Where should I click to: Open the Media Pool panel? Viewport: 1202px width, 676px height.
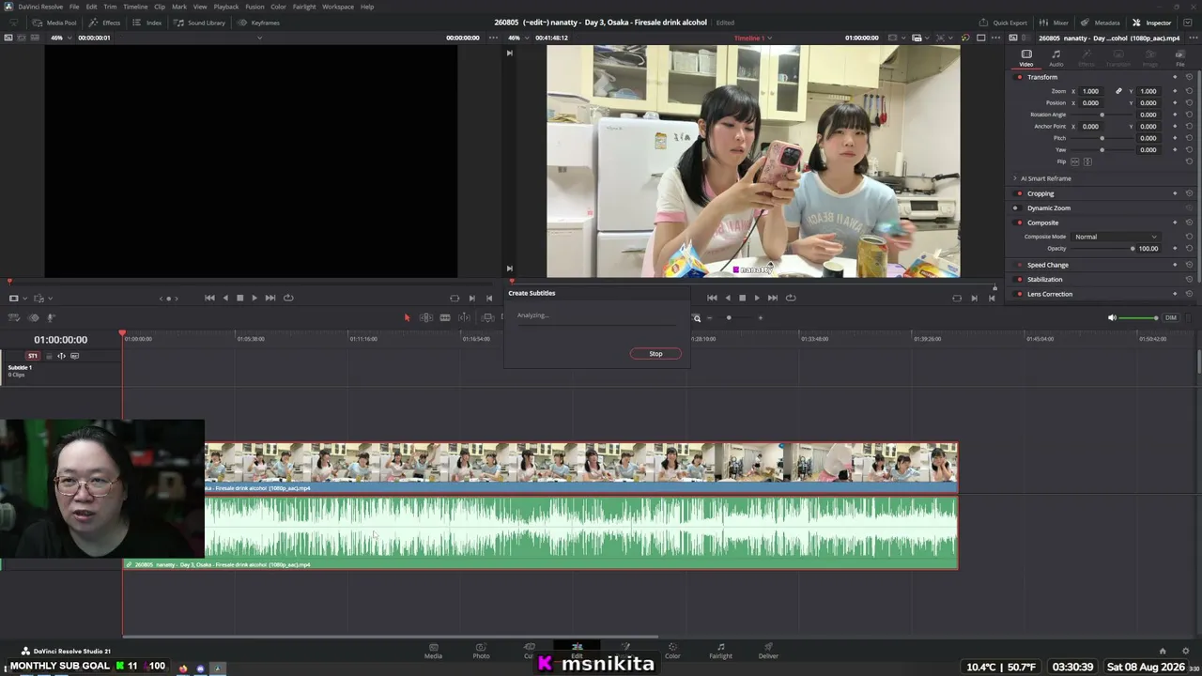55,23
